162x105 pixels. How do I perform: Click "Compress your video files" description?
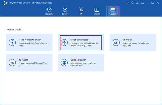[x=85, y=44]
